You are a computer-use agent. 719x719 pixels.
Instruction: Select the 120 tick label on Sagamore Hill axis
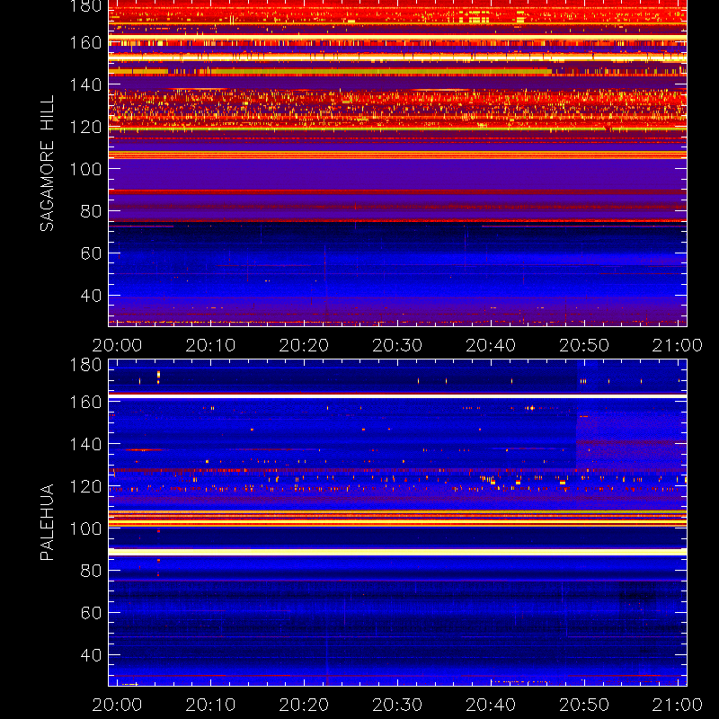pos(85,127)
